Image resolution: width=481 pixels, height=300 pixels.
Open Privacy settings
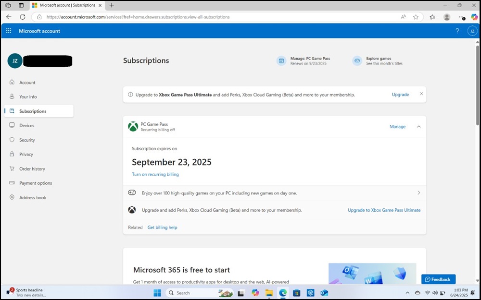pos(26,154)
